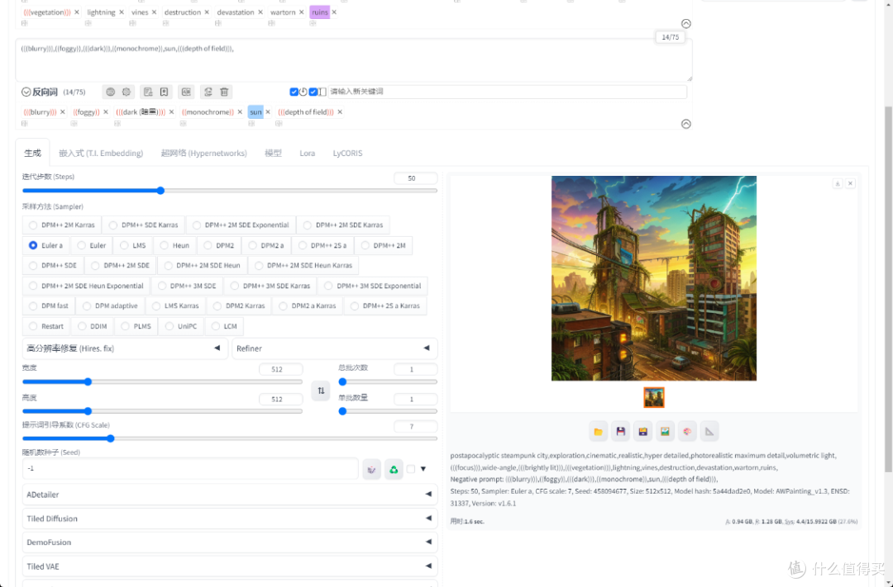Click the negative prompt text area
The height and width of the screenshot is (587, 893).
[354, 59]
